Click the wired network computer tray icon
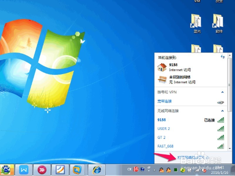Screen dimensions: 235x176 coord(189,170)
